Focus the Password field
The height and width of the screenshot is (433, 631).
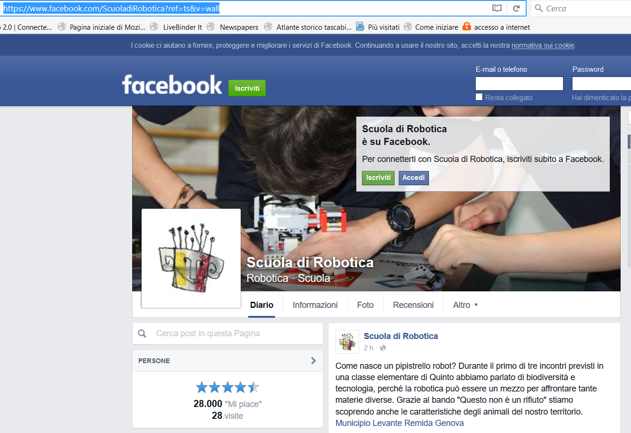pos(601,84)
